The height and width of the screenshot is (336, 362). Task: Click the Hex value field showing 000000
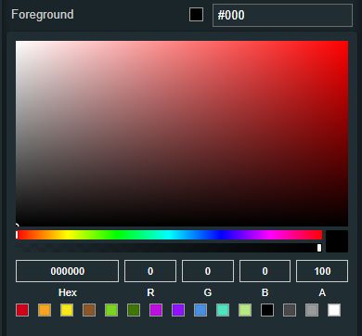(x=67, y=271)
